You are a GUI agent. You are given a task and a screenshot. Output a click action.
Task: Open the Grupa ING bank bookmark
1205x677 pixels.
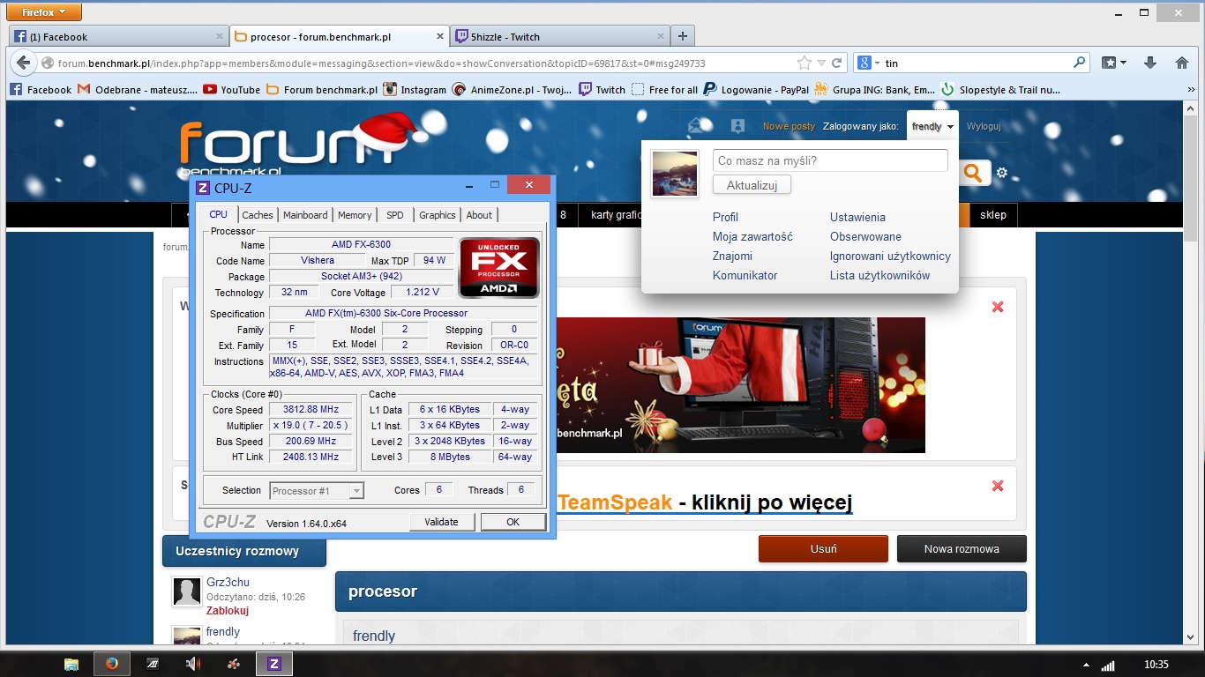pos(874,90)
